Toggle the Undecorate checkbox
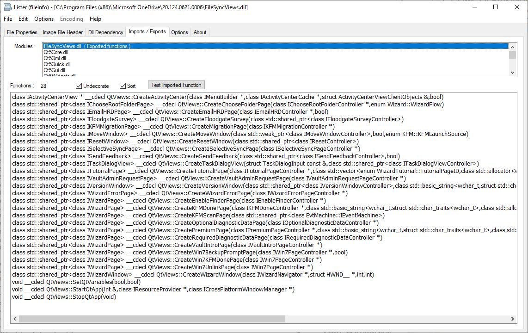Screen dimensions: 528x333 tap(92, 86)
